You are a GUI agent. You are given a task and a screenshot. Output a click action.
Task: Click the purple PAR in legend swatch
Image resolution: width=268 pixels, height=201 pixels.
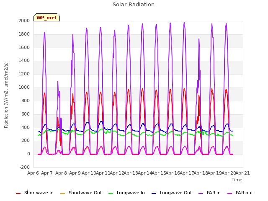[201, 193]
